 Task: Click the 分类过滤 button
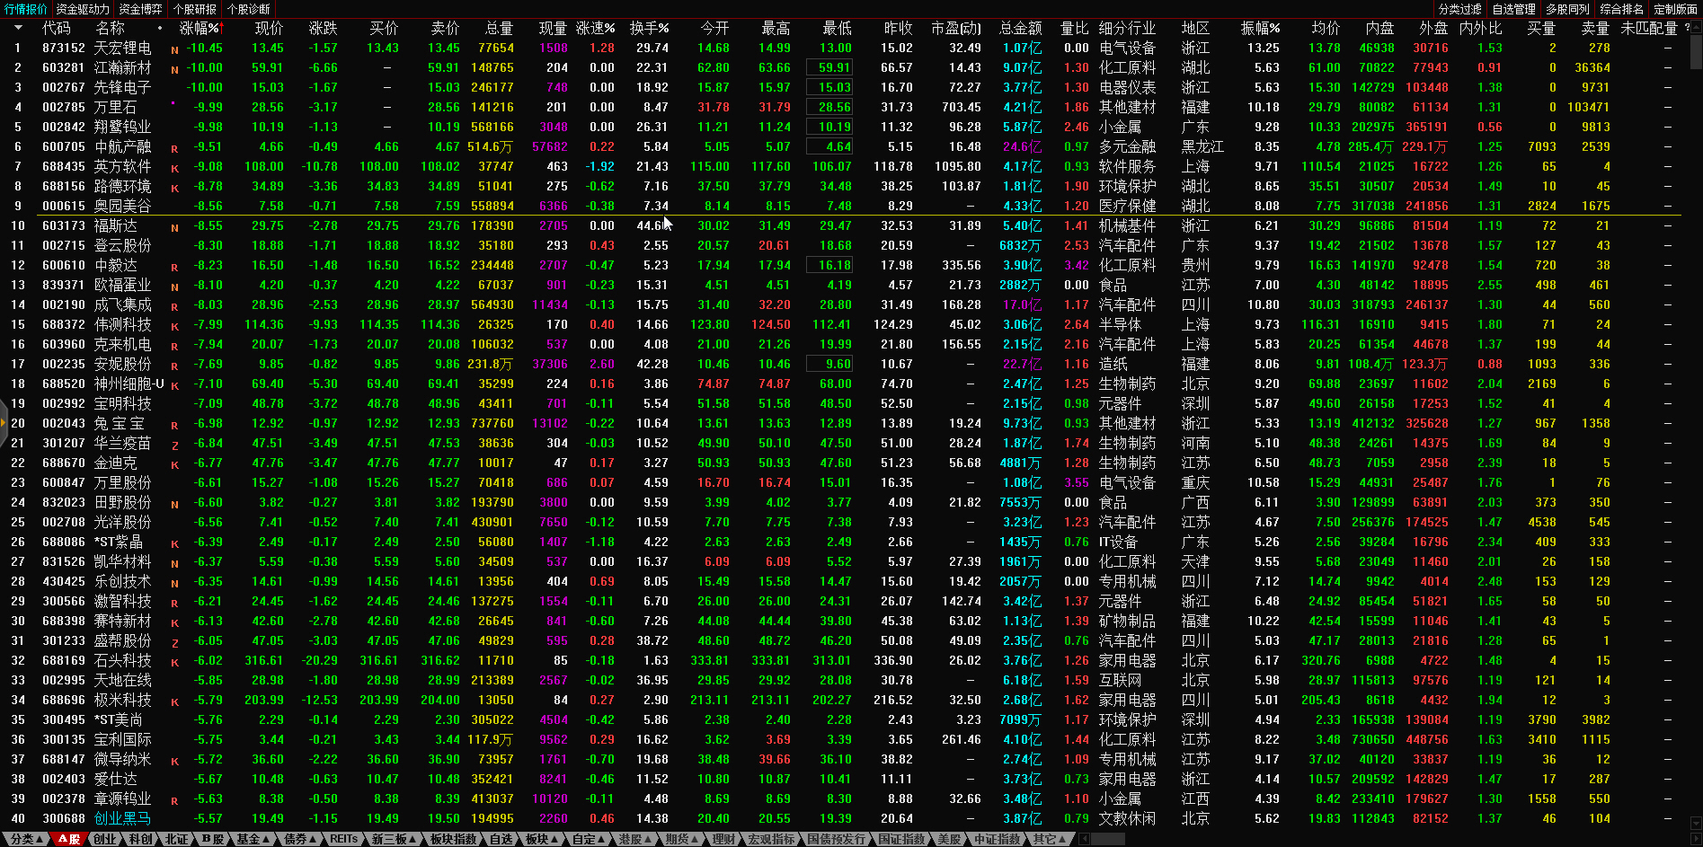1459,9
